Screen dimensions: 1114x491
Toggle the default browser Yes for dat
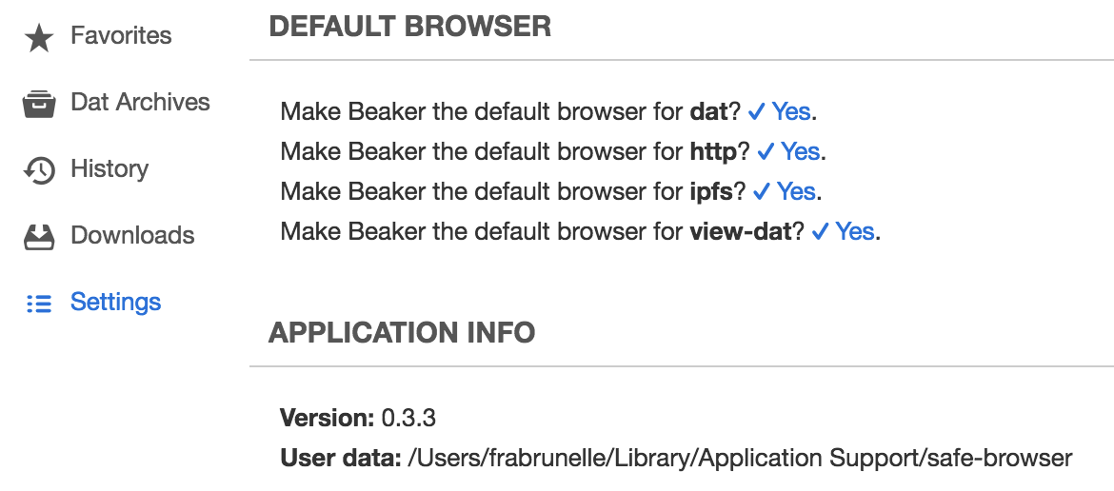point(790,111)
